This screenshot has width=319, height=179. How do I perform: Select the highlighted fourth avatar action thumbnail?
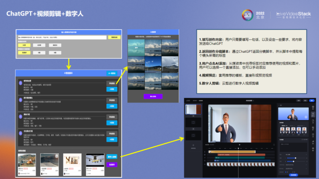299,130
